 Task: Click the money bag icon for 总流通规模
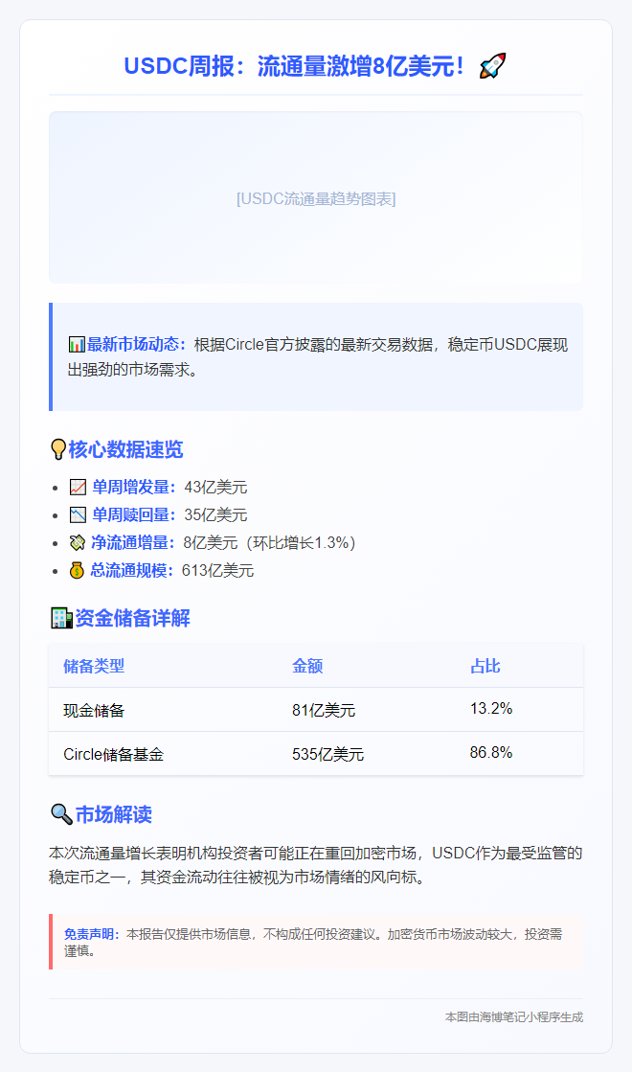click(x=77, y=570)
